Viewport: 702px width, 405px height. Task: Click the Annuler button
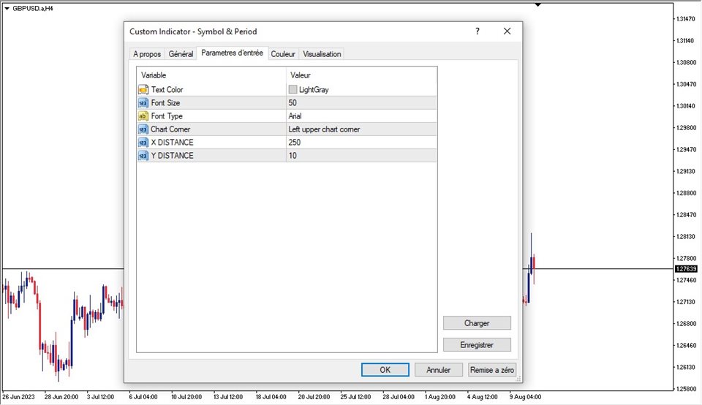(438, 370)
